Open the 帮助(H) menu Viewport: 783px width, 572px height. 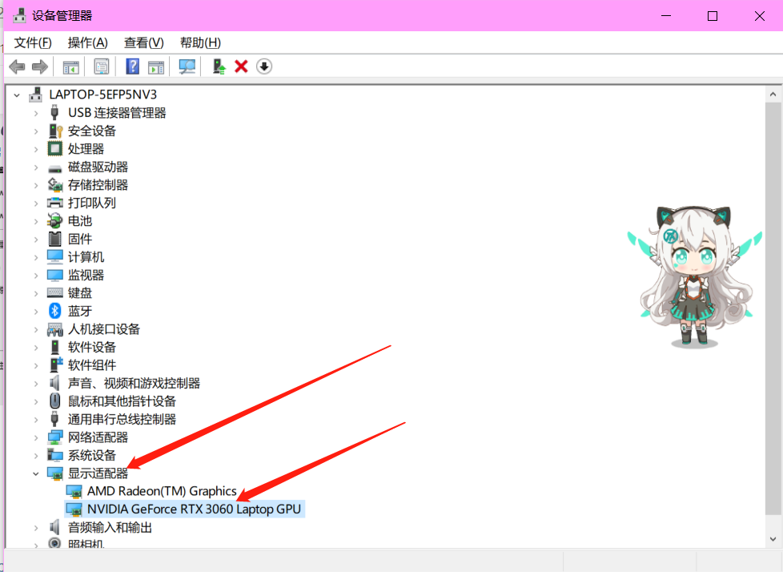(x=200, y=43)
